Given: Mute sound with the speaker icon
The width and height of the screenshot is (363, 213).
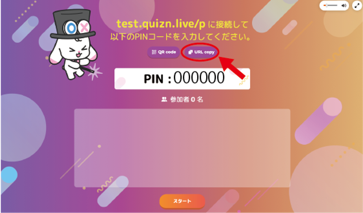Looking at the screenshot, I should tap(344, 5).
